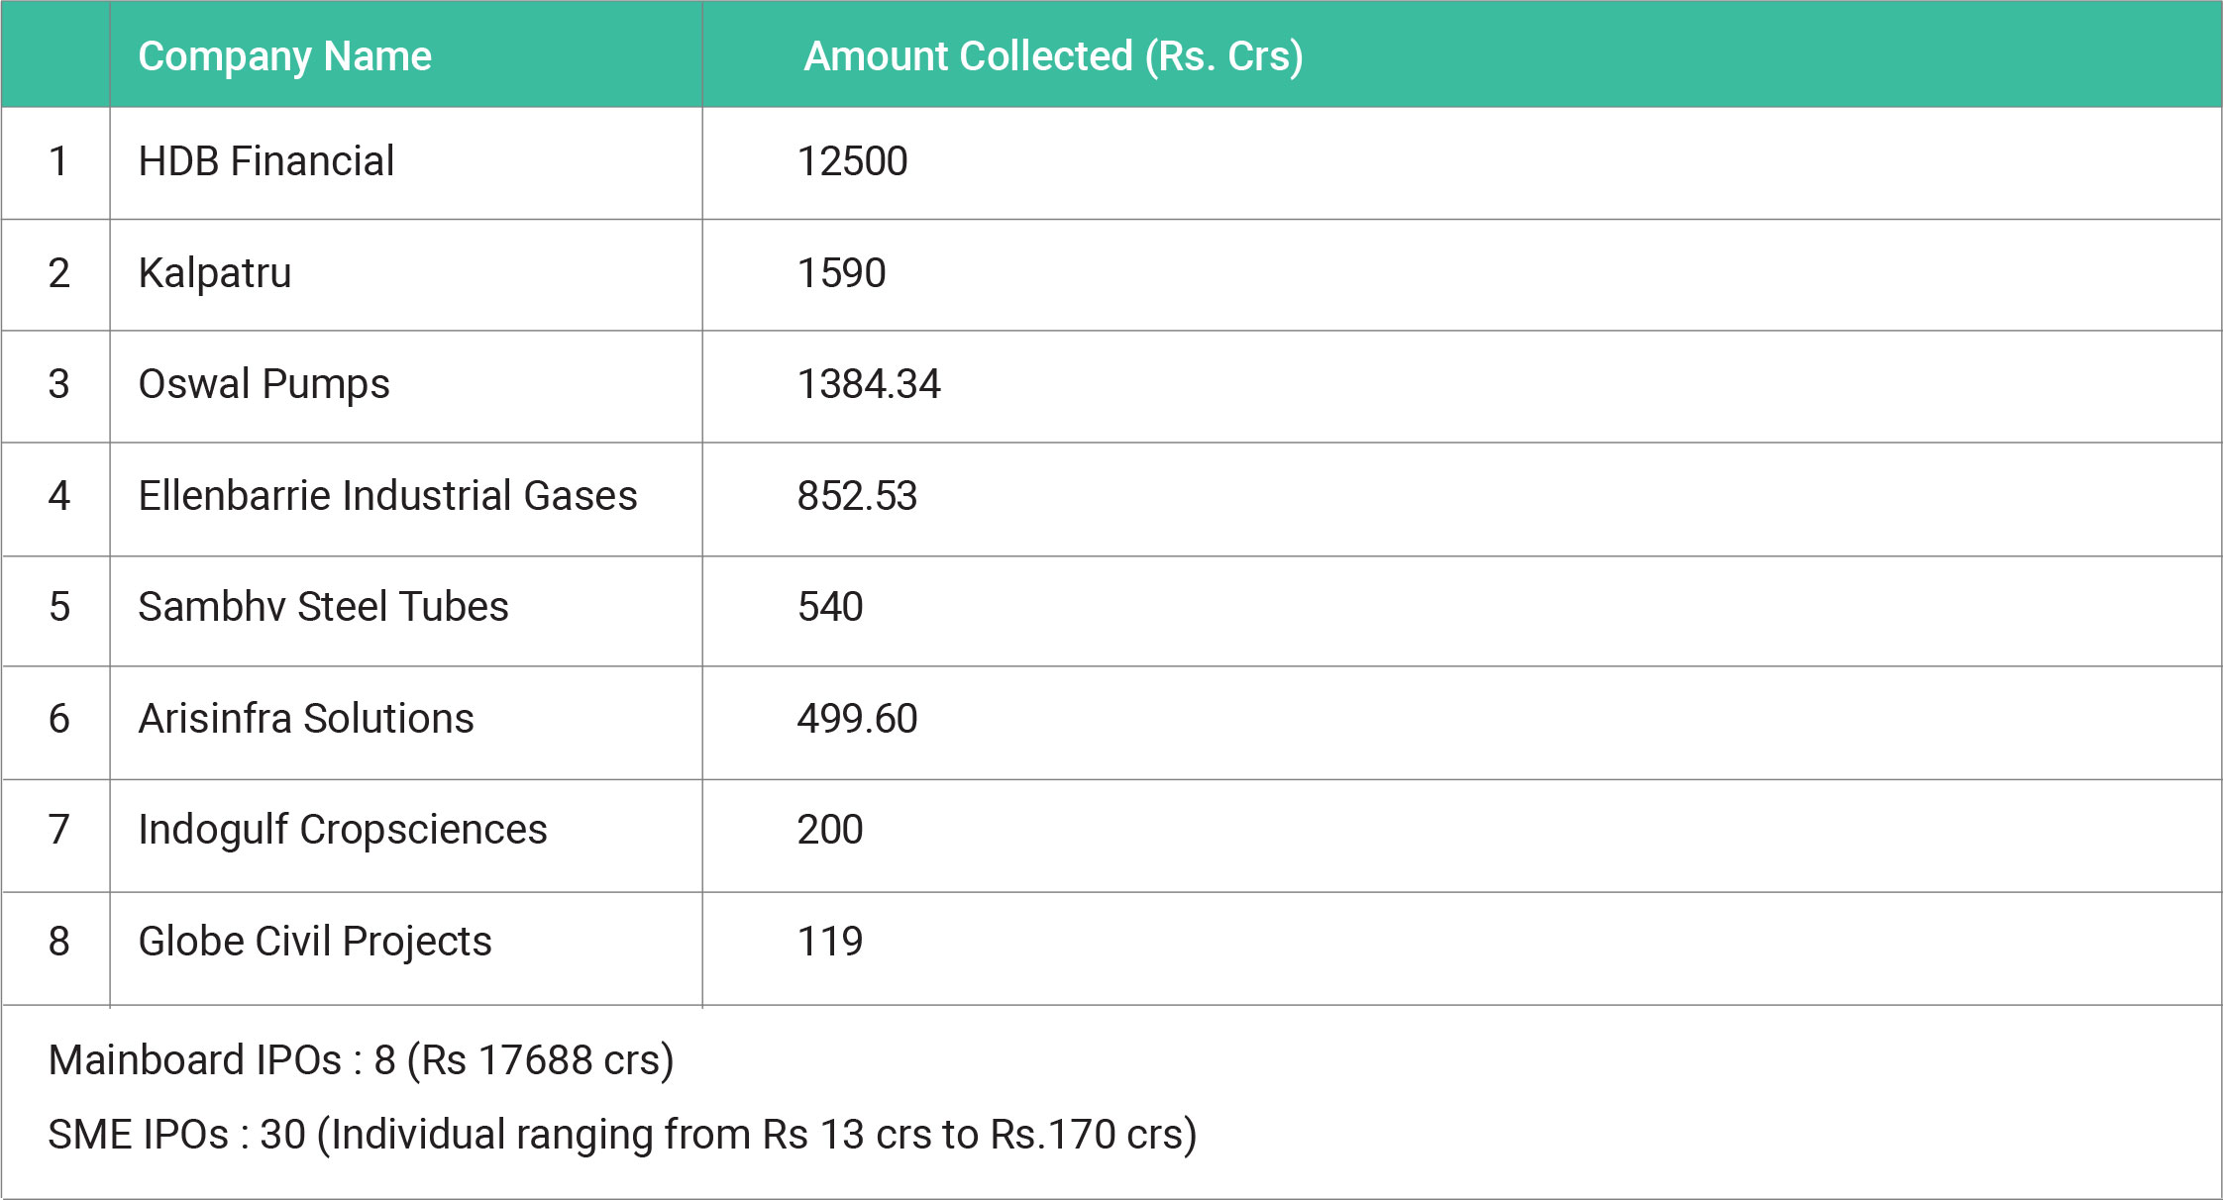Click the Oswal Pumps cell
The image size is (2223, 1200).
coord(264,384)
